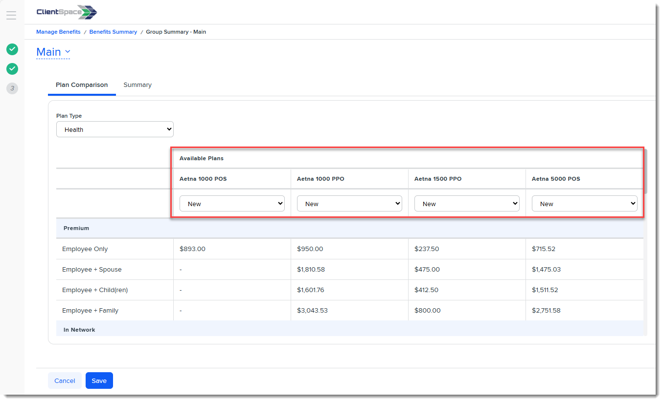Open status dropdown for Aetna 1000 PPO
Screen dimensions: 663x402
pyautogui.click(x=349, y=204)
